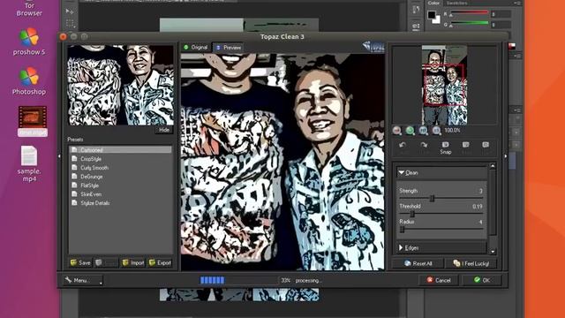Switch to Original view tab
The height and width of the screenshot is (318, 565).
pyautogui.click(x=195, y=47)
